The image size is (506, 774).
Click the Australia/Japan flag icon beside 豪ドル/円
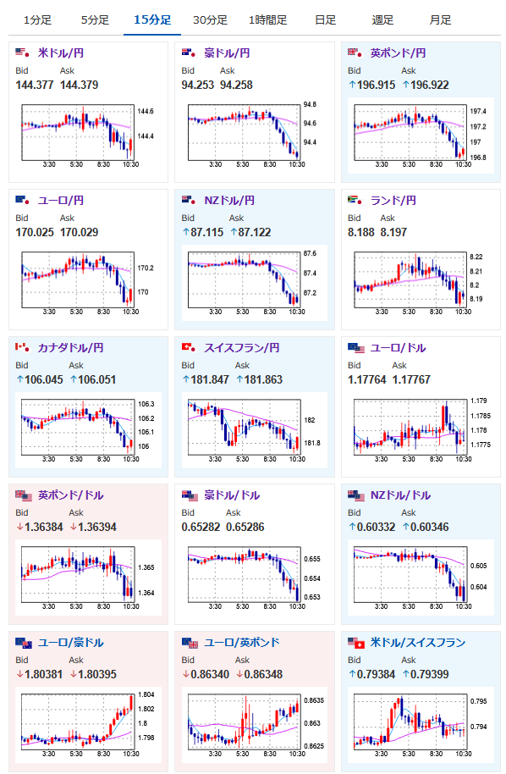(x=189, y=53)
